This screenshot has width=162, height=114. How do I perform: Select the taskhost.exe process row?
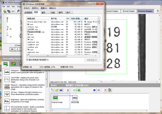[x=62, y=45]
